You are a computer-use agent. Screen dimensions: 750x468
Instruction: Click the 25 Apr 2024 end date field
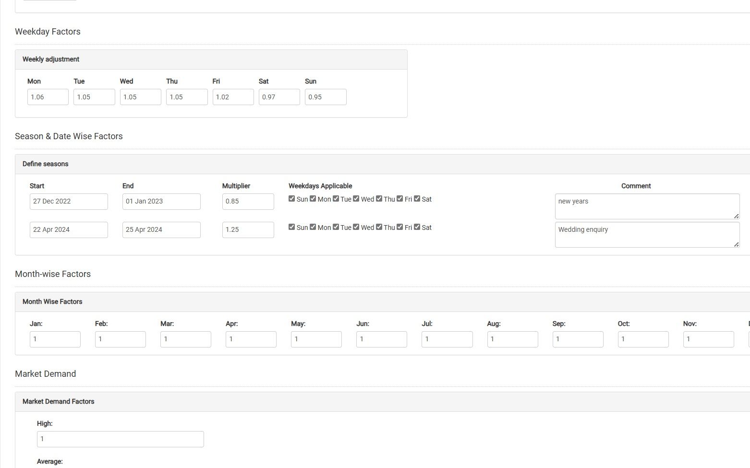(161, 230)
